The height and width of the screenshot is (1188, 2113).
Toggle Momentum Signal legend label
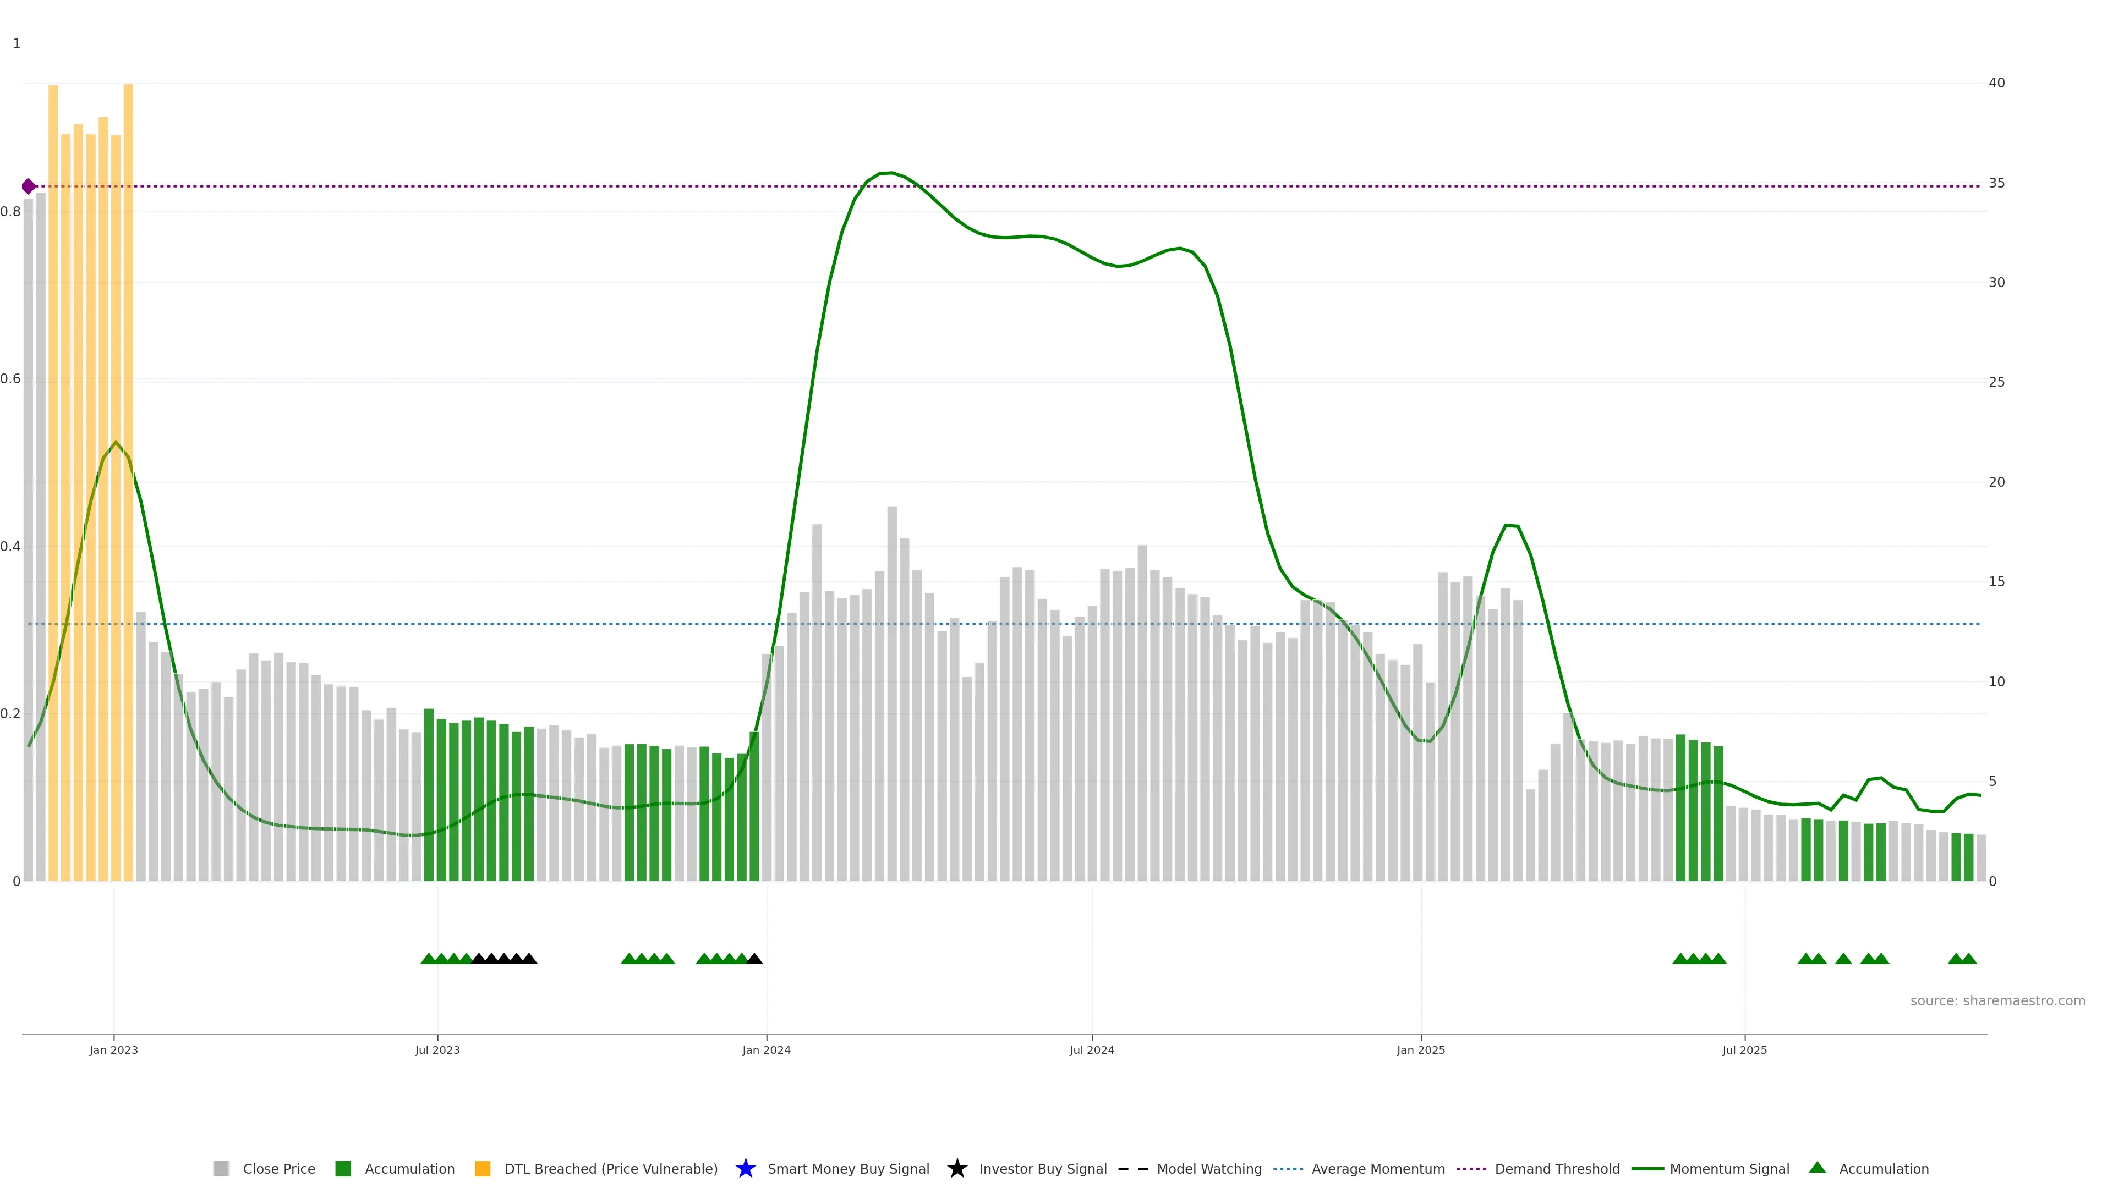click(1729, 1168)
